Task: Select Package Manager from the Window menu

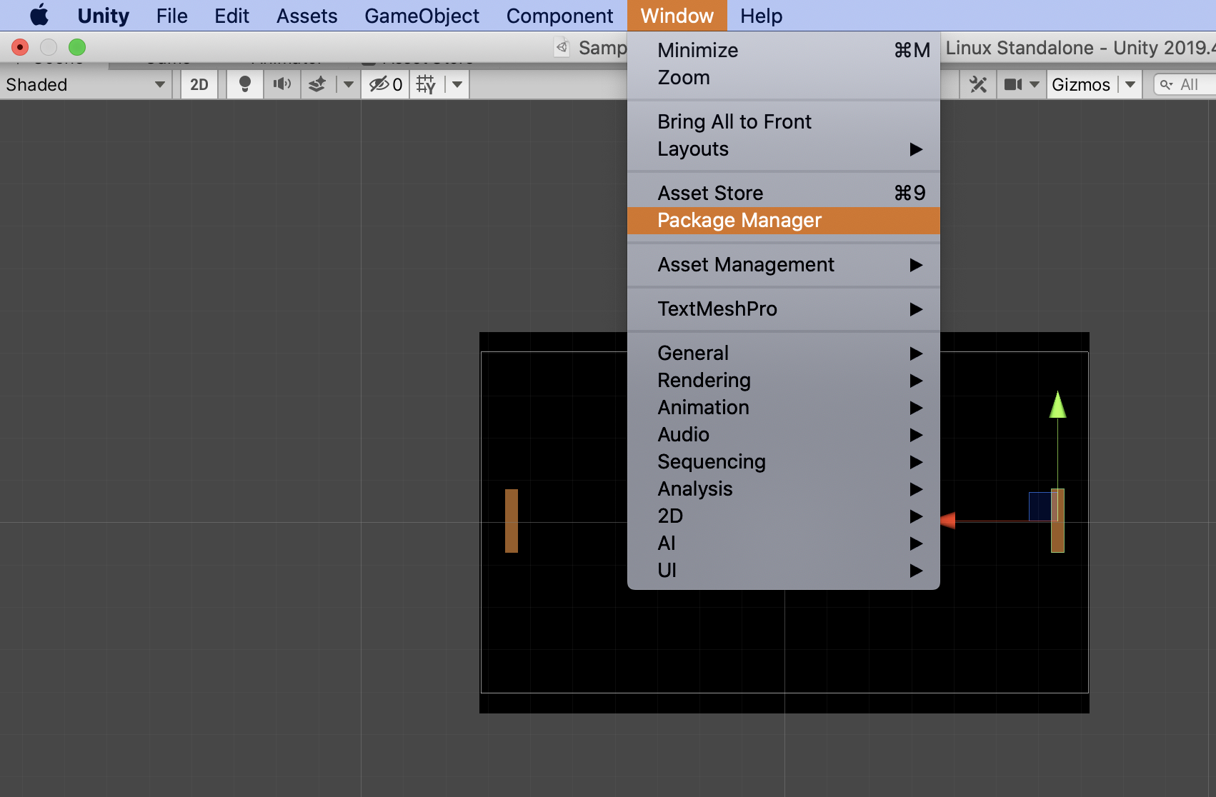Action: [739, 220]
